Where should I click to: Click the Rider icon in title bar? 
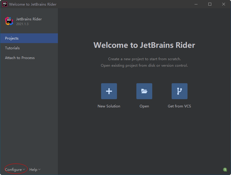tap(5, 4)
